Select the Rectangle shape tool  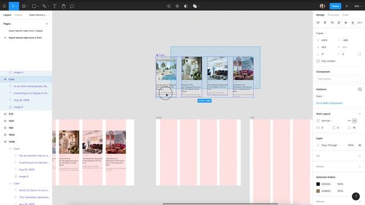pyautogui.click(x=34, y=6)
